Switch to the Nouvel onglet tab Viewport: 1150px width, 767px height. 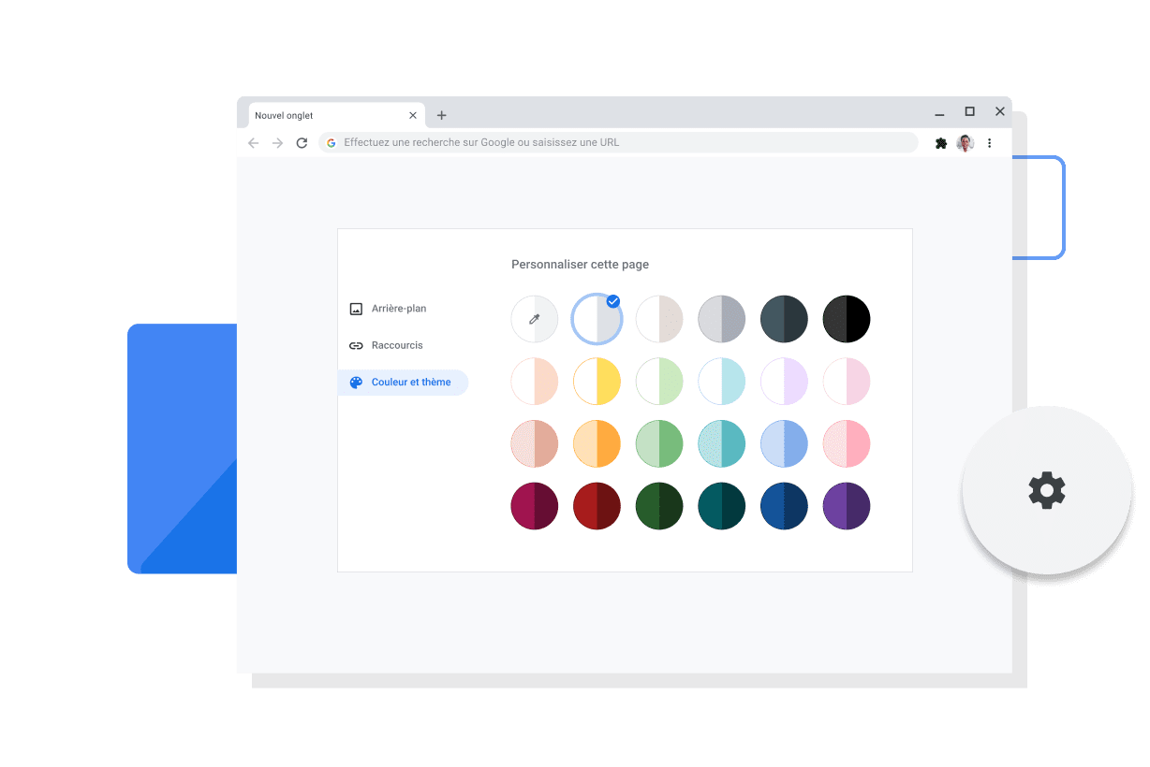[x=318, y=114]
